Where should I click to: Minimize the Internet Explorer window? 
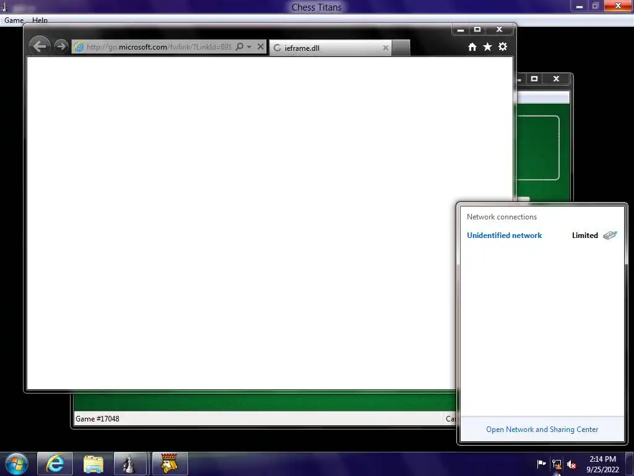460,29
